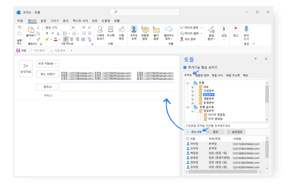The height and width of the screenshot is (188, 300).
Task: Open the 삽입 tab in ribbon
Action: (x=43, y=21)
